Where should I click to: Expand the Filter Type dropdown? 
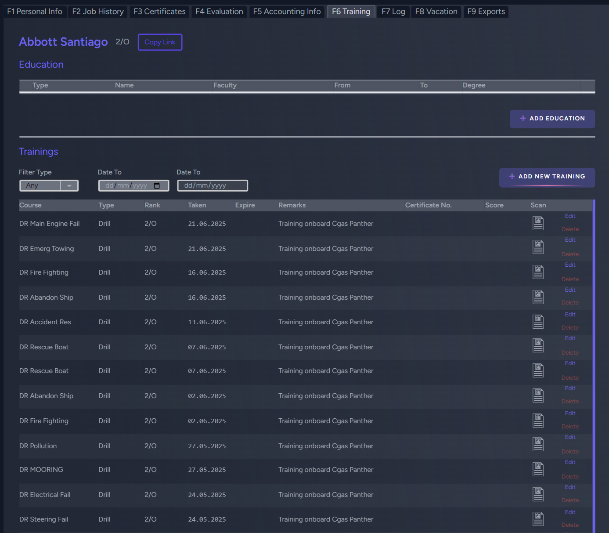(x=69, y=186)
